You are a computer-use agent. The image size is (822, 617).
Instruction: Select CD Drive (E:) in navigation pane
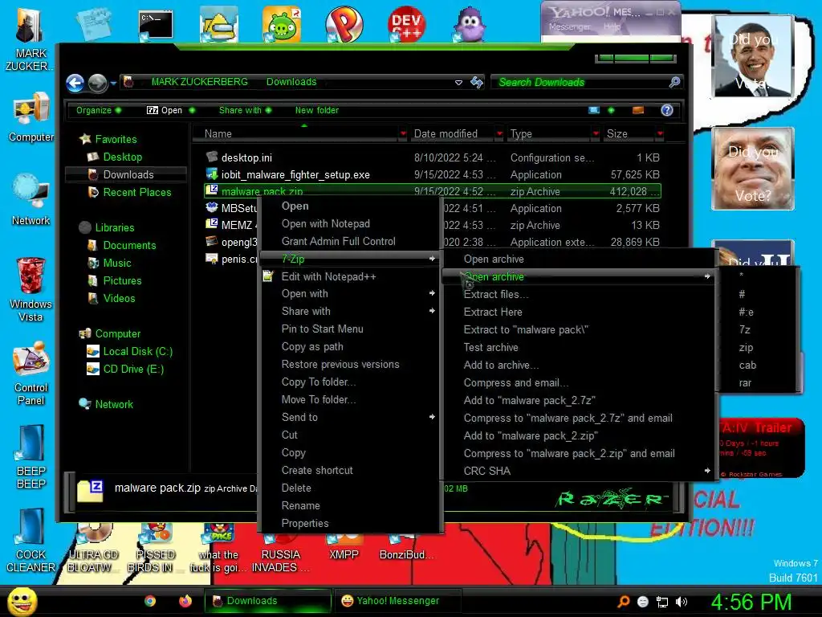click(x=133, y=370)
